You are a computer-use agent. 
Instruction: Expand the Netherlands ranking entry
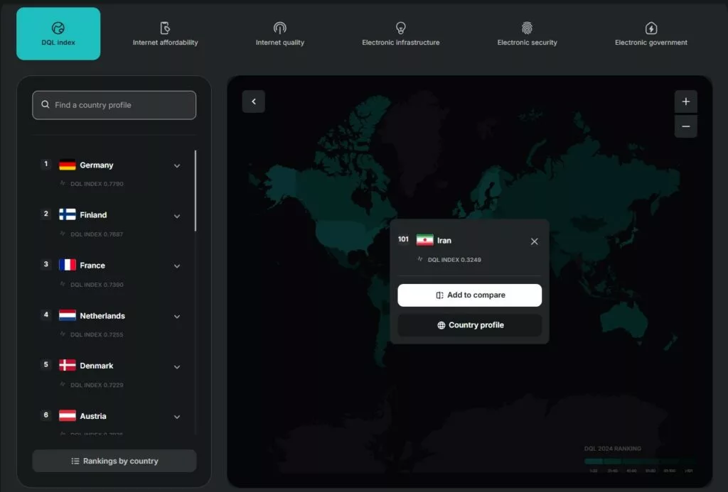(177, 317)
